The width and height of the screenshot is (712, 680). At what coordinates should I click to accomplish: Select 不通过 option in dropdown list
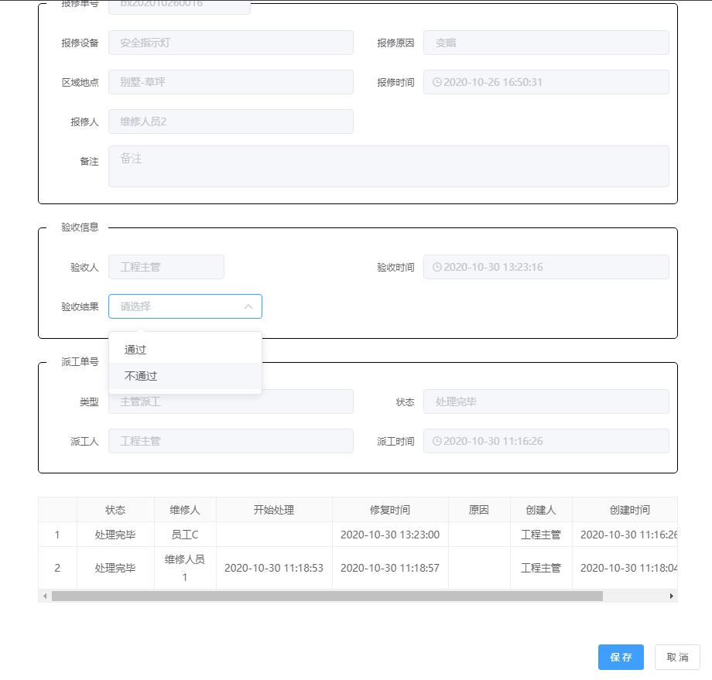[185, 376]
